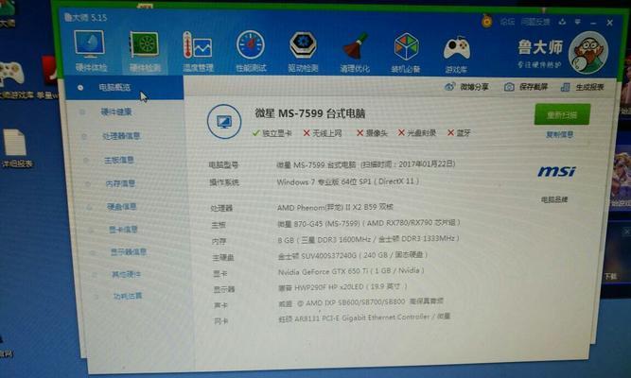Viewport: 631px width, 378px height.
Task: Click the 电脑型号 row label
Action: tap(223, 164)
